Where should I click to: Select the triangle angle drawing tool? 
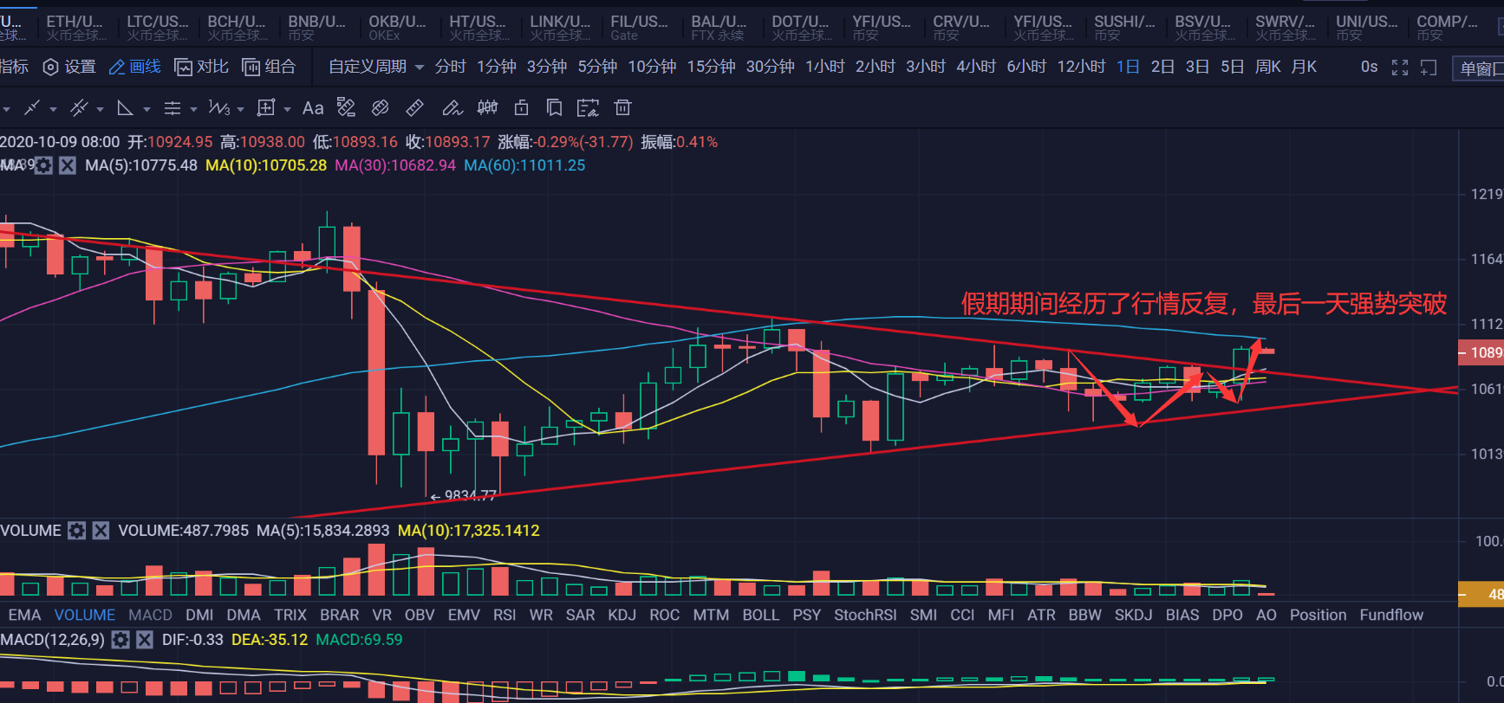point(126,108)
